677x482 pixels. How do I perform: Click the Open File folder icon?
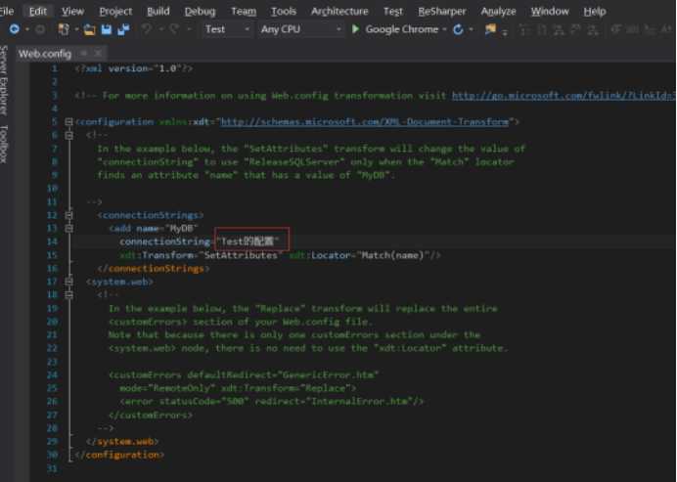click(89, 29)
